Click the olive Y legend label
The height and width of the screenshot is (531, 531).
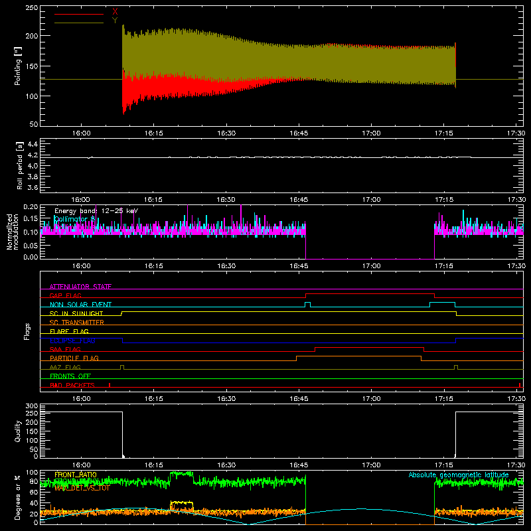tap(115, 21)
